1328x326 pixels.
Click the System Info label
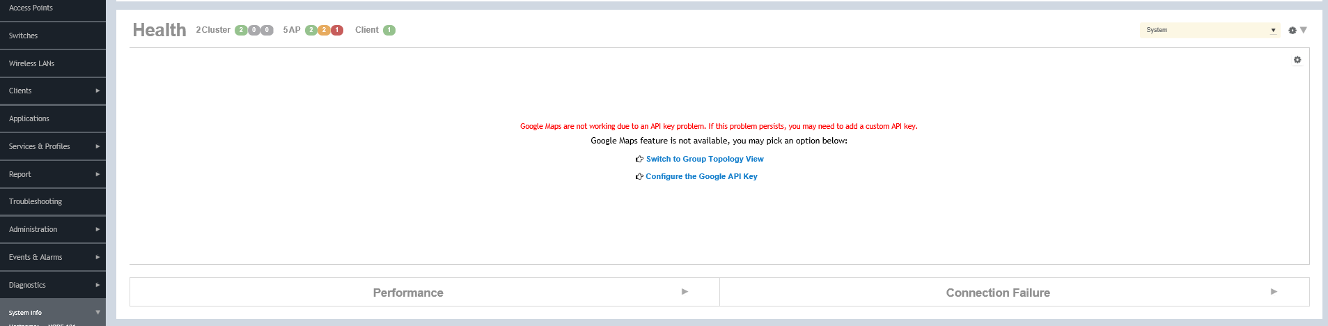click(x=25, y=313)
